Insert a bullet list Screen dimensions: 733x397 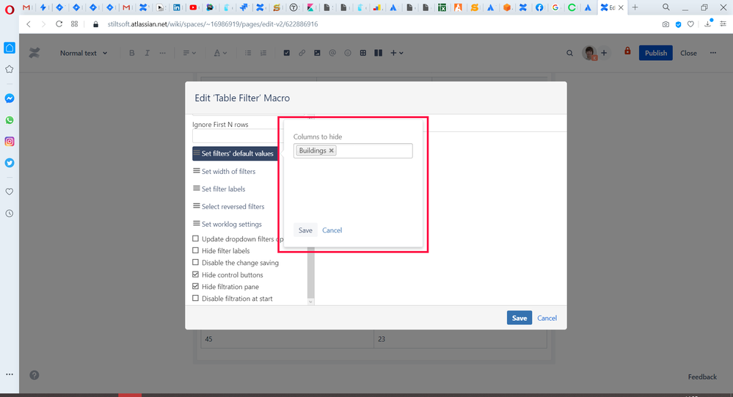(x=248, y=53)
